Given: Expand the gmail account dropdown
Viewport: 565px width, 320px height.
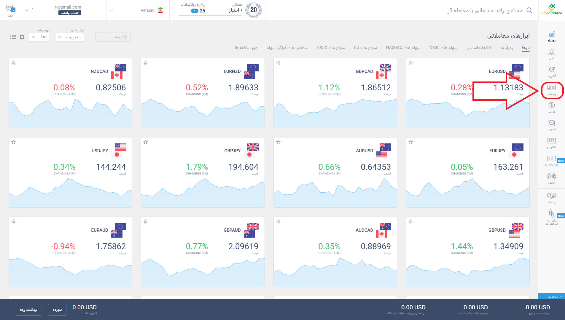Looking at the screenshot, I should pos(27,10).
